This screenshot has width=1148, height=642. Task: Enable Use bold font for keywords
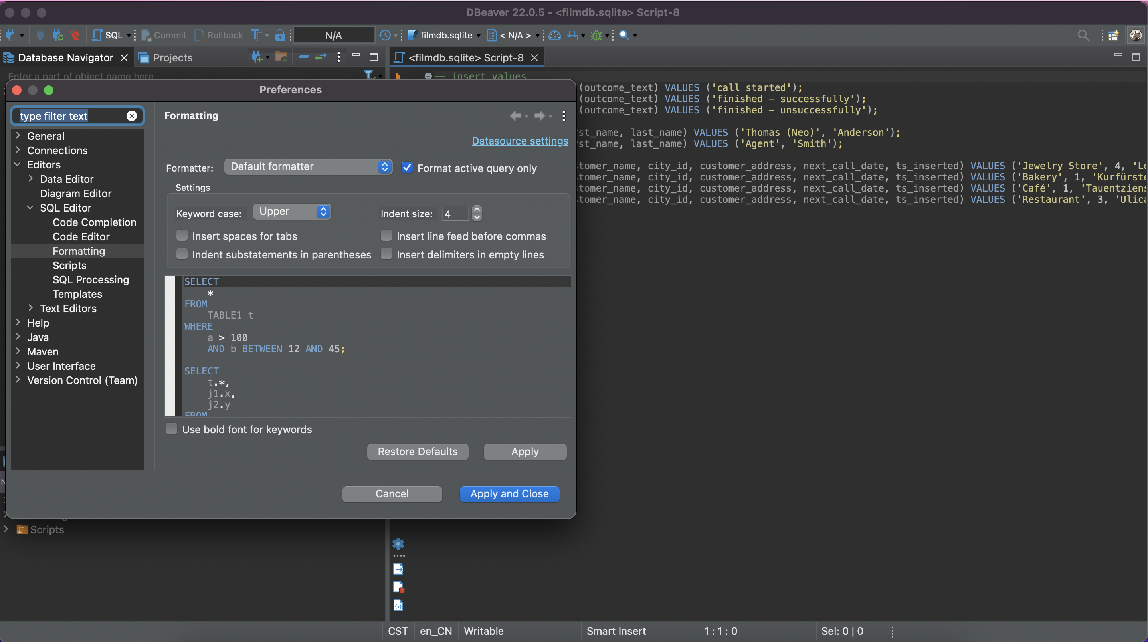[172, 428]
